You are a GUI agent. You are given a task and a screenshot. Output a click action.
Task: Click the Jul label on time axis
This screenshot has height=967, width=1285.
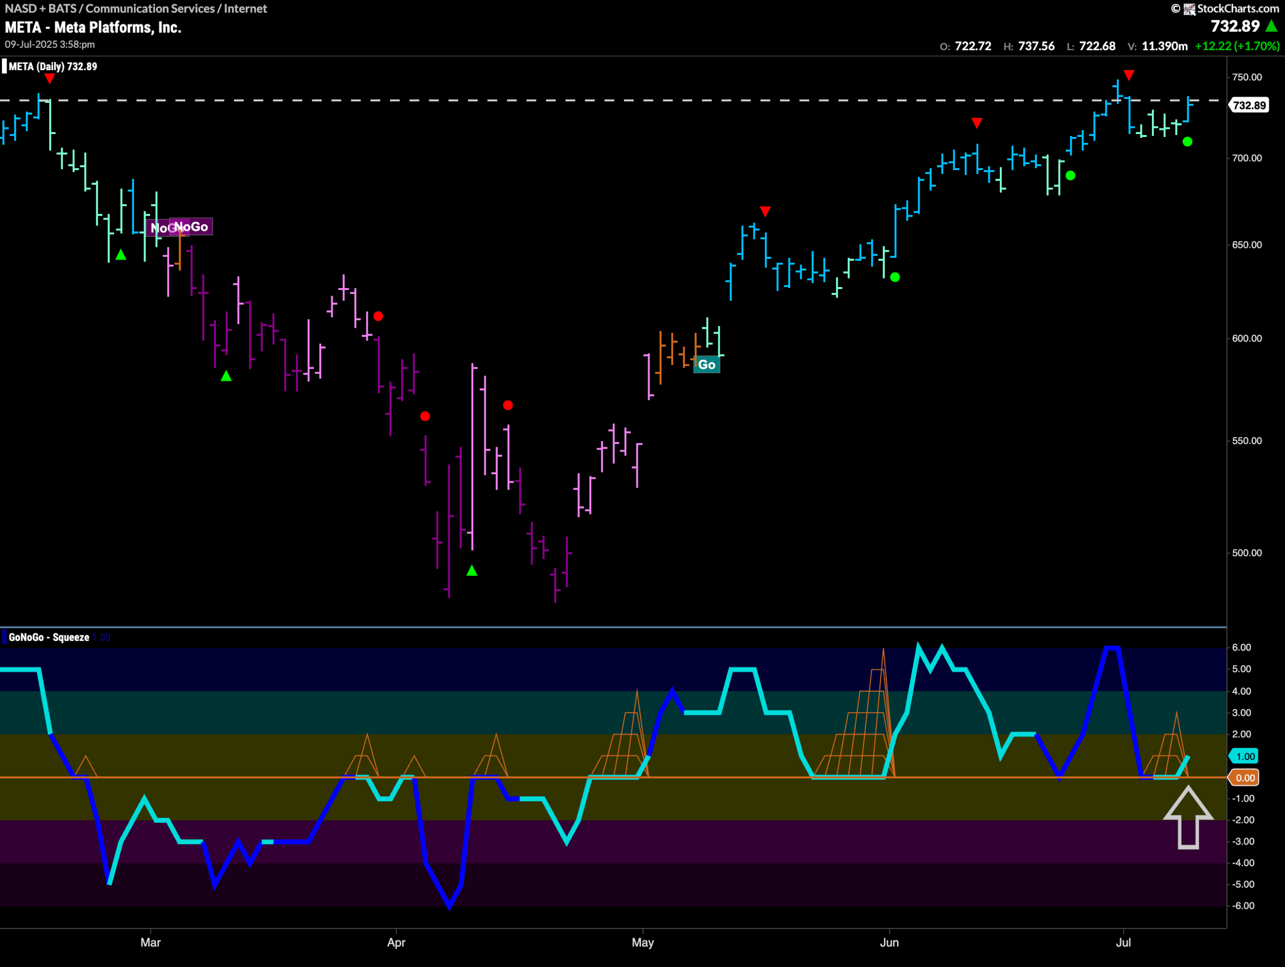pyautogui.click(x=1123, y=942)
